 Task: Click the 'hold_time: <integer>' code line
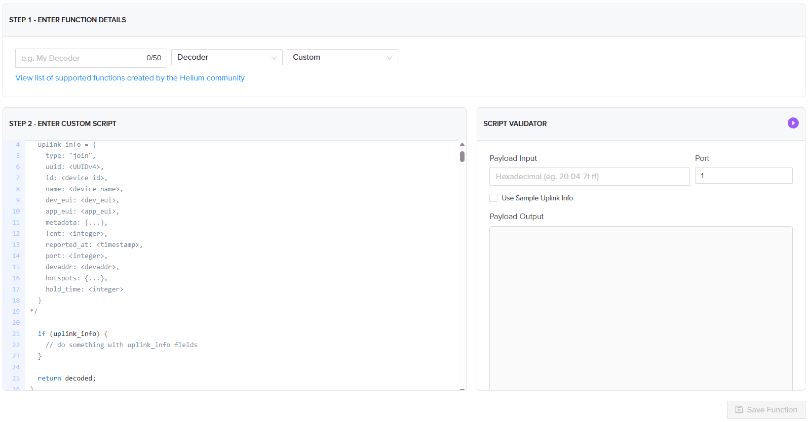(85, 289)
